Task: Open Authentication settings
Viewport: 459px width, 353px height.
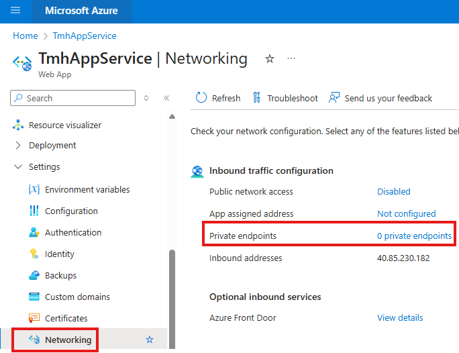Action: (73, 232)
